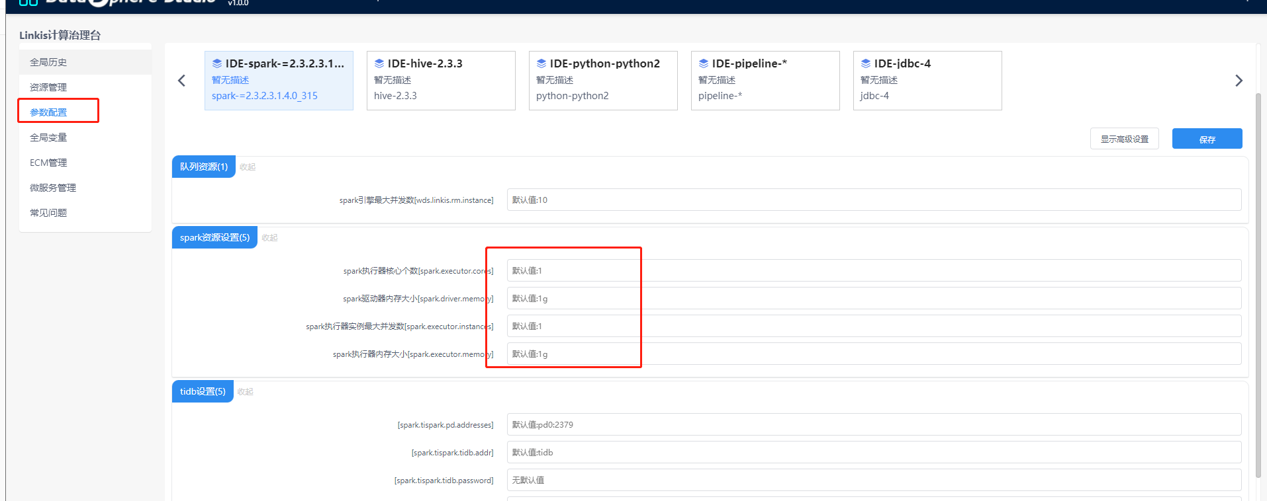The height and width of the screenshot is (501, 1267).
Task: Click the spark.driver.memory input field
Action: coord(874,298)
